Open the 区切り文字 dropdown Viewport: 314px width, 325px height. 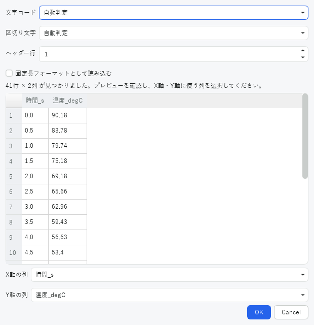point(174,33)
